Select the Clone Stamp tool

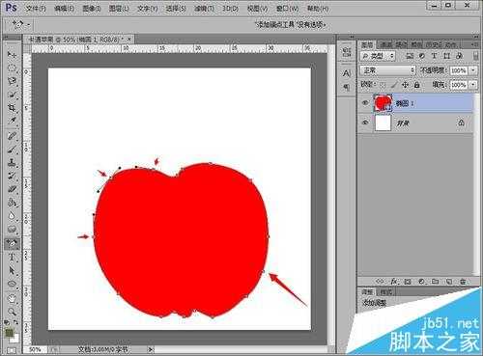[x=12, y=163]
